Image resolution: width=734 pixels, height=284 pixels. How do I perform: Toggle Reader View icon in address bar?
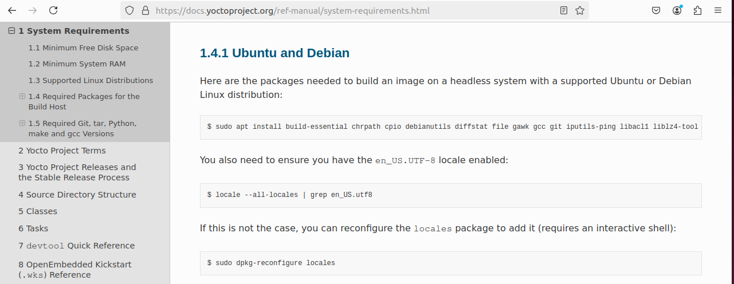[x=564, y=10]
